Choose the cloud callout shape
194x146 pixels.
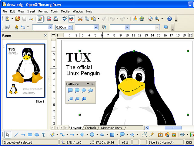point(90,90)
